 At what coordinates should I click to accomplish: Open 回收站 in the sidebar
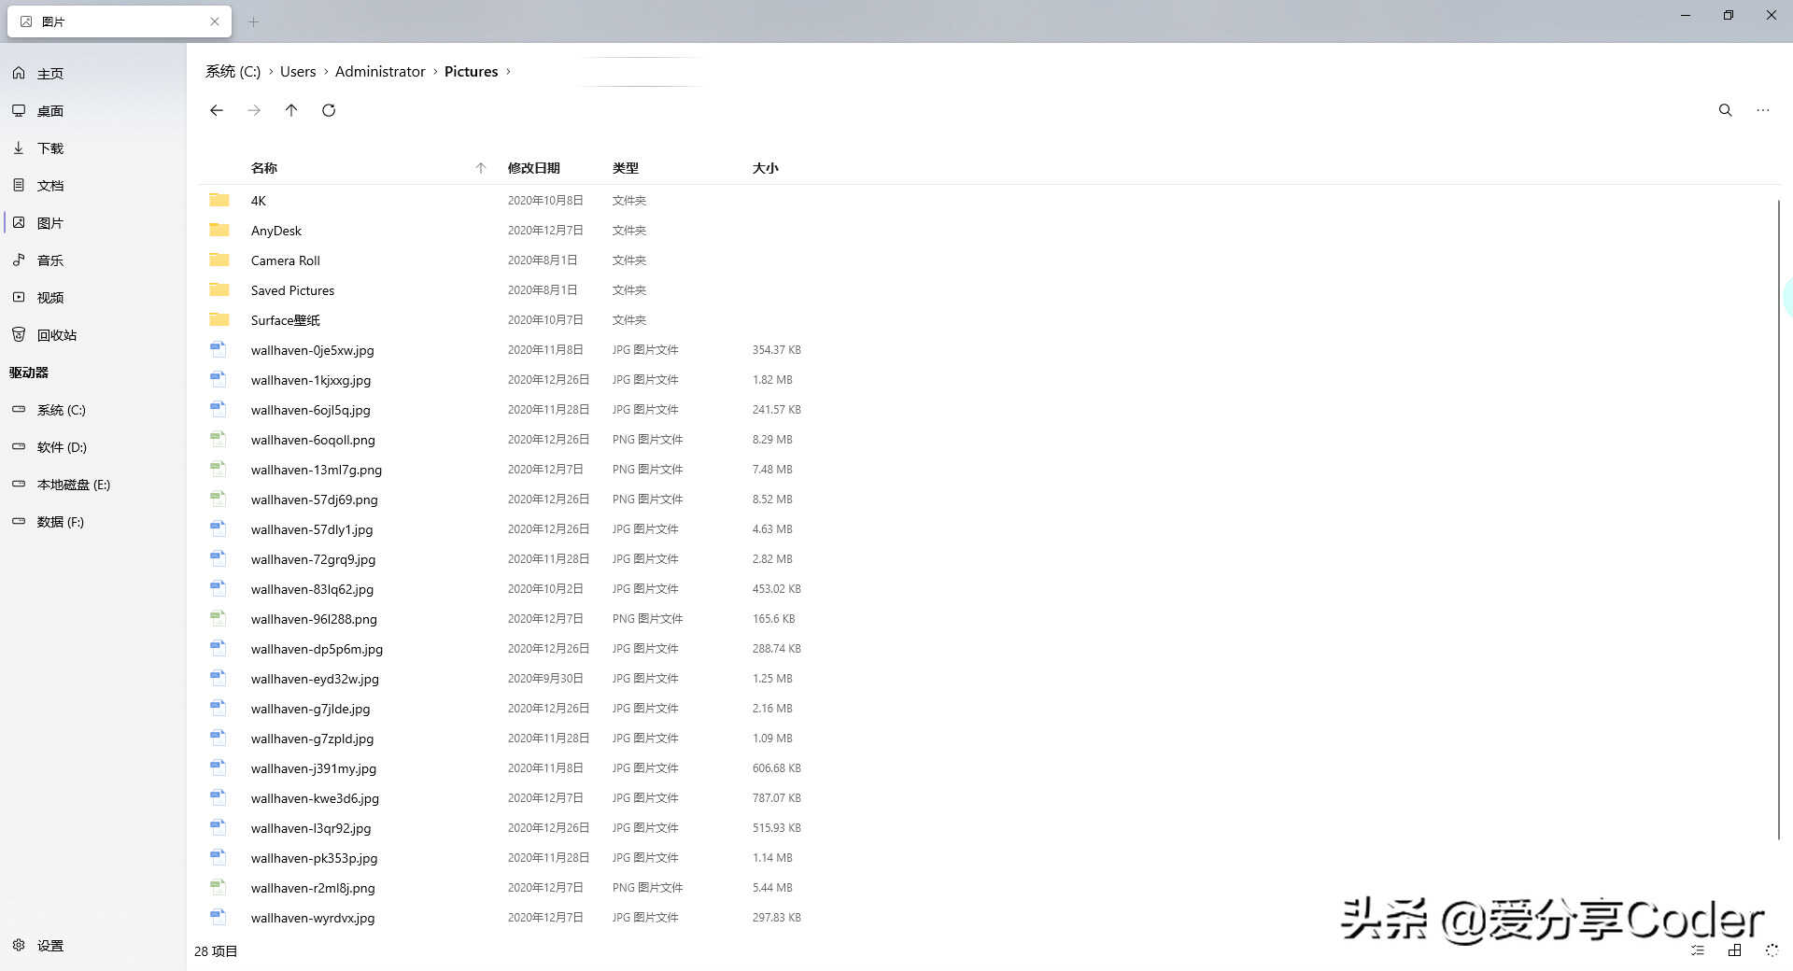pos(56,335)
